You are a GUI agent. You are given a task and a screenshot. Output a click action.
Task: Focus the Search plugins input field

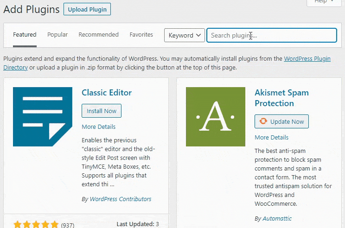pos(272,35)
